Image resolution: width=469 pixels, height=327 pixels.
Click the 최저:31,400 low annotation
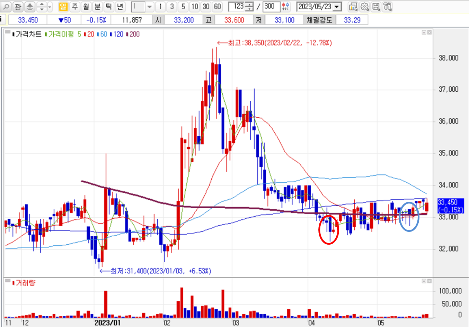tap(156, 271)
